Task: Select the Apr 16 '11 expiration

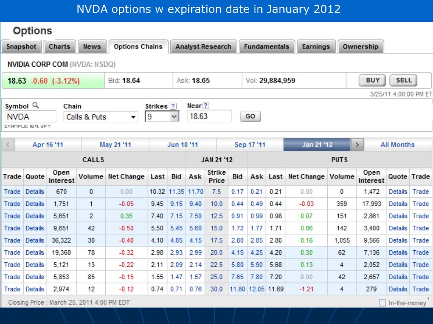Action: [48, 145]
